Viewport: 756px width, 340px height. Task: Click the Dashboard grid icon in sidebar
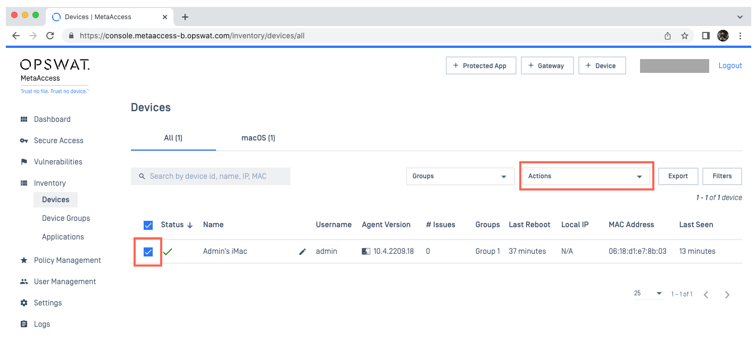pos(24,119)
